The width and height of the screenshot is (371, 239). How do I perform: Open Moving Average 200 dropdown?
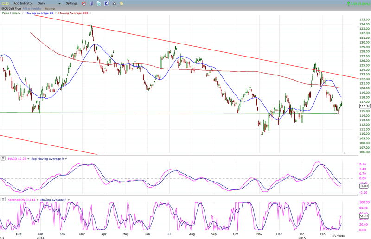tap(90, 13)
